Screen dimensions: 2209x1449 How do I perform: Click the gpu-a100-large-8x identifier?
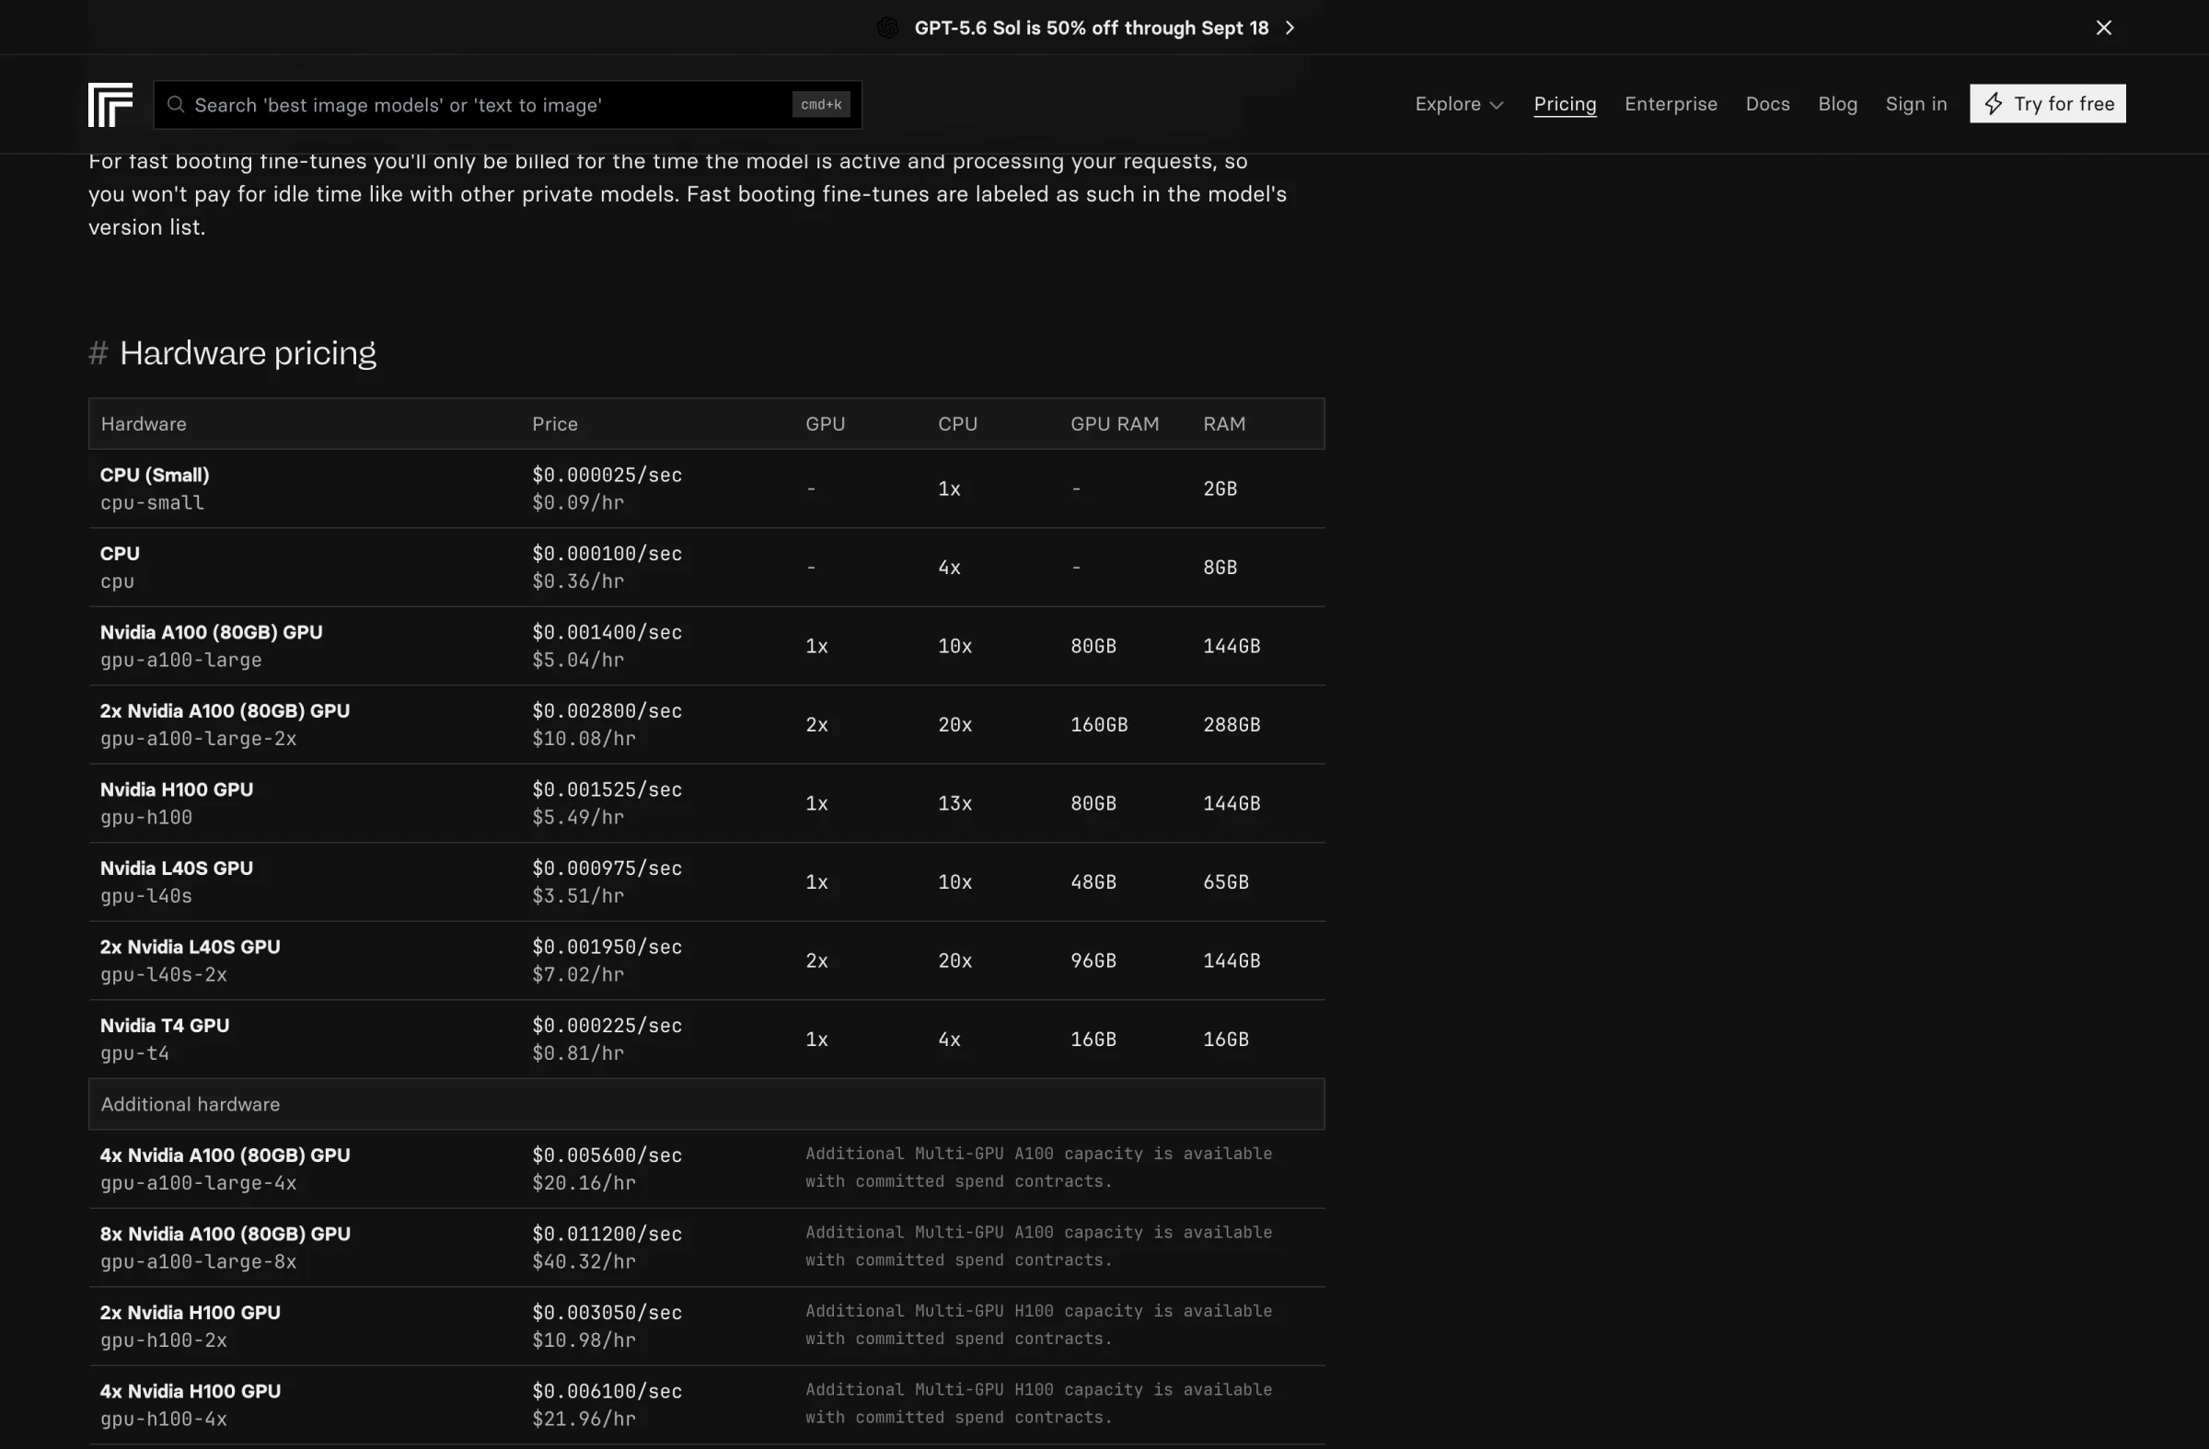[x=199, y=1262]
